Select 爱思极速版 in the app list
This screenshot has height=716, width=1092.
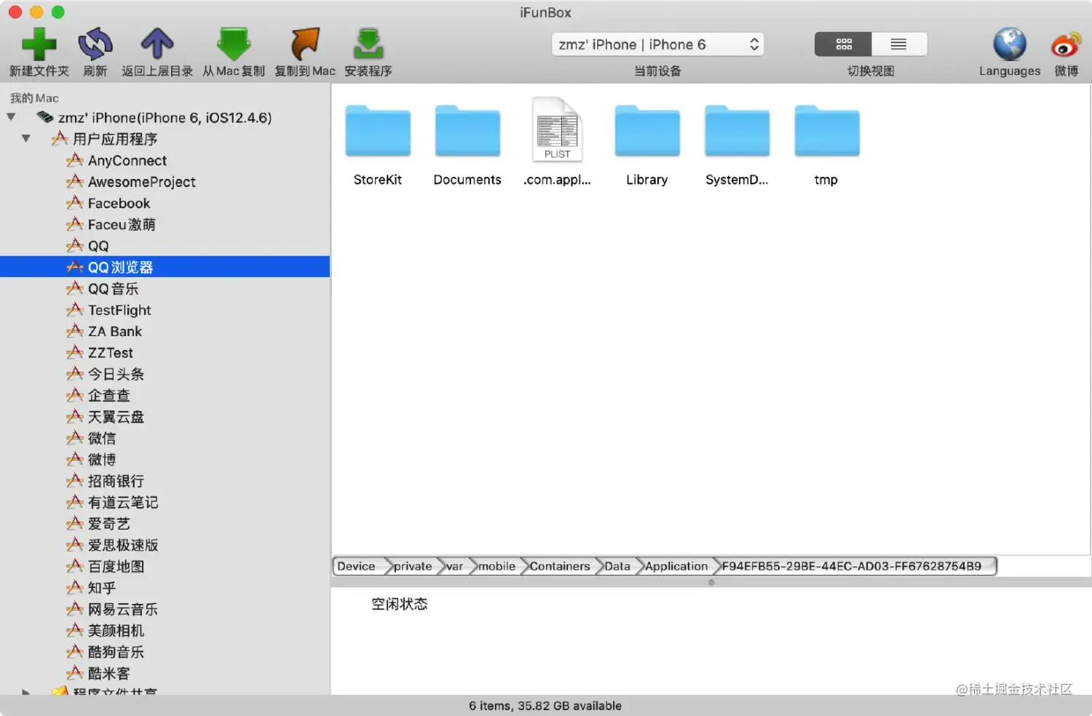coord(123,544)
